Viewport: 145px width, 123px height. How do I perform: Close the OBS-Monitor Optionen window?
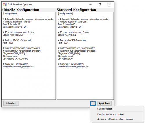pyautogui.click(x=109, y=5)
